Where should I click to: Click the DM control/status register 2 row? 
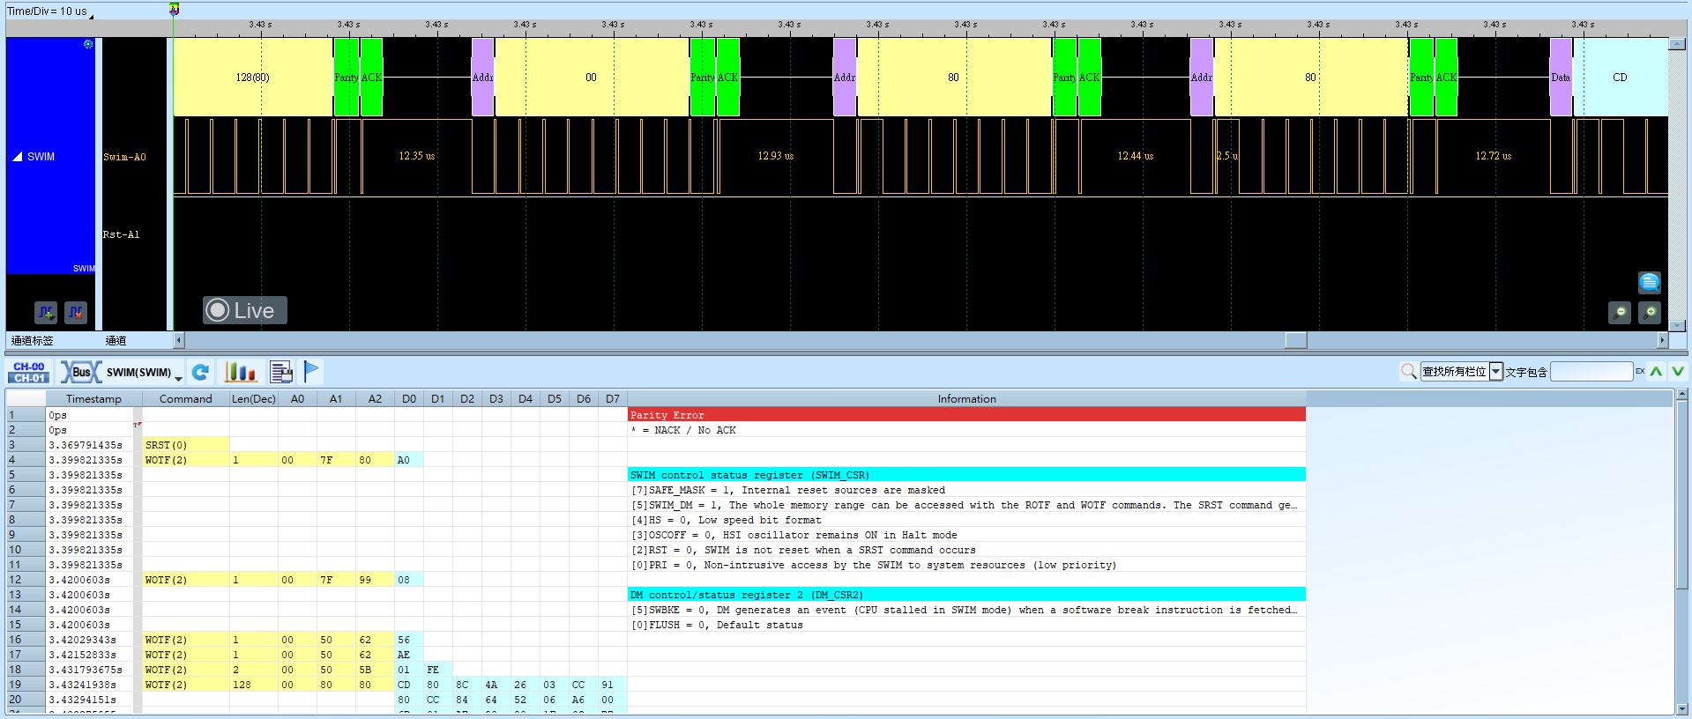pyautogui.click(x=966, y=595)
